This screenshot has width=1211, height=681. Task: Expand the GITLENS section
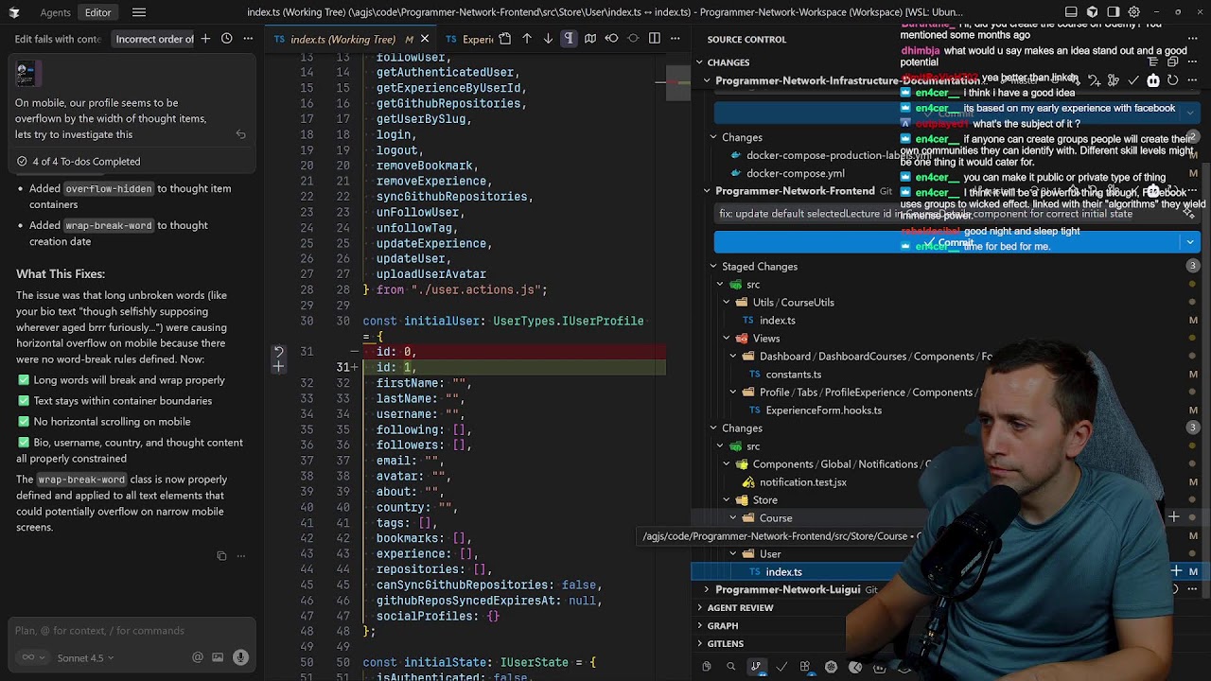(x=700, y=643)
